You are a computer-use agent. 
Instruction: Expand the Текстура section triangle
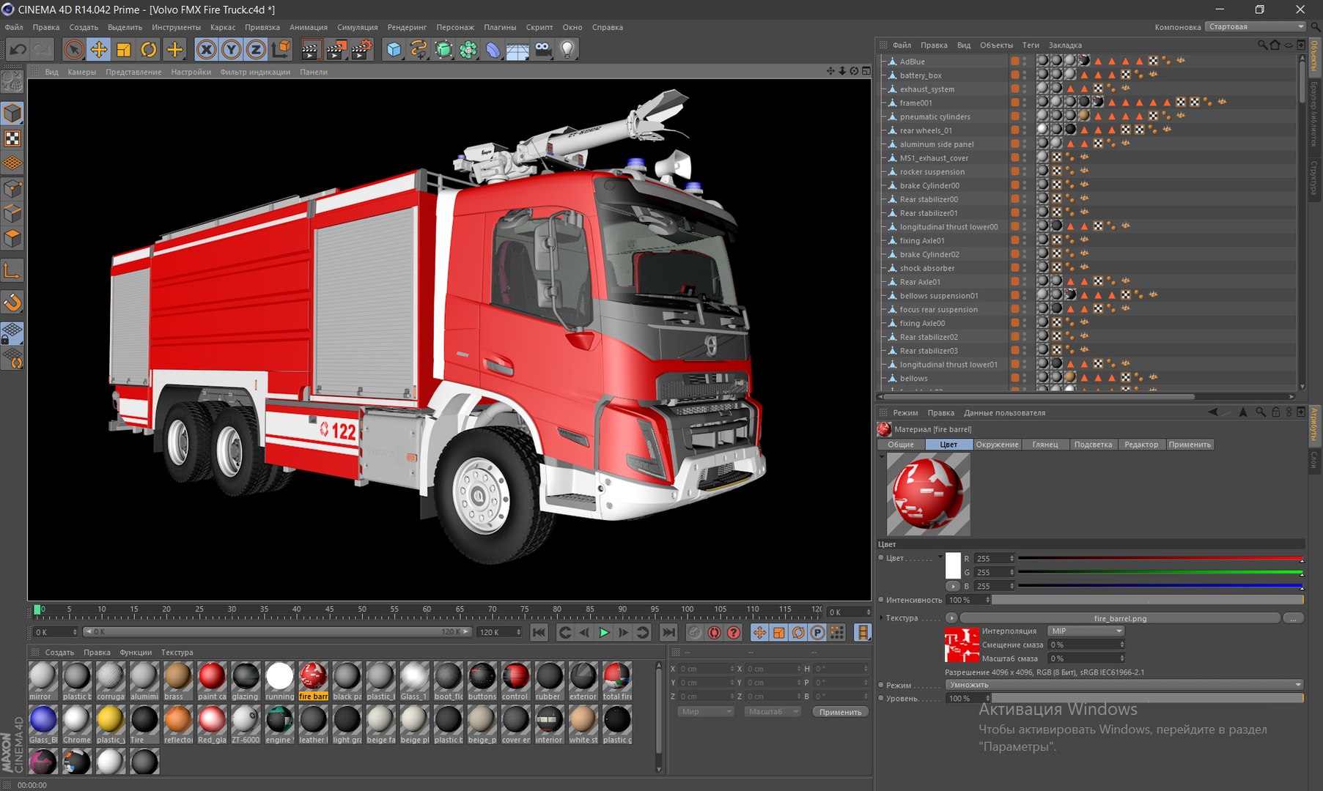pos(881,618)
